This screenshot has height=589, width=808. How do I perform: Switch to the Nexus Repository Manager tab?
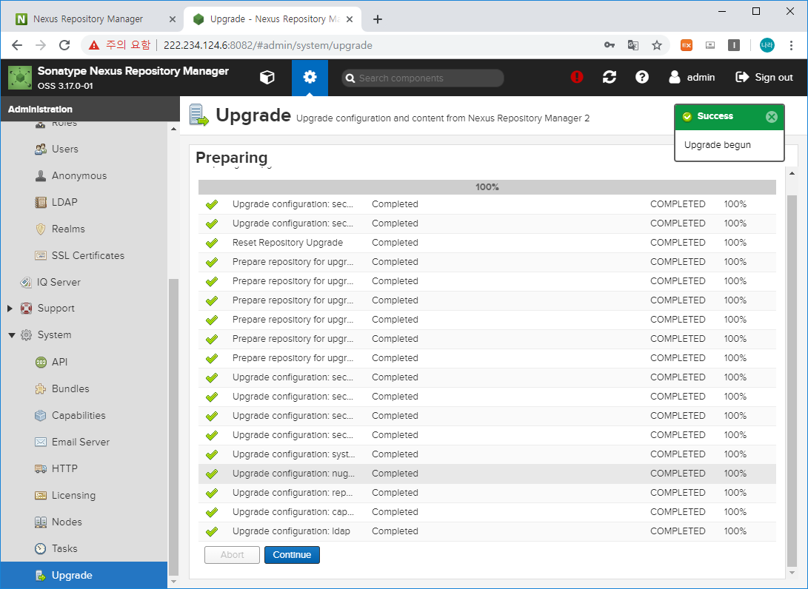tap(89, 19)
